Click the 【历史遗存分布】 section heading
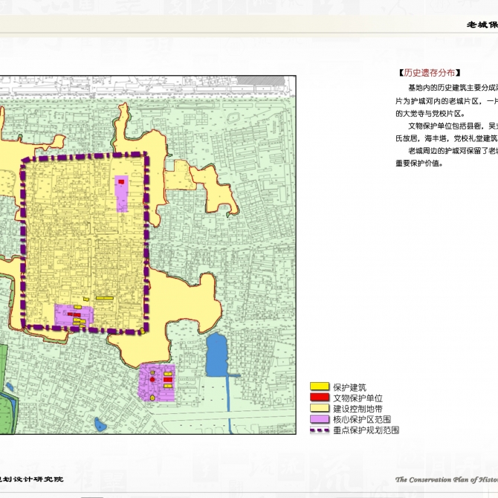 tap(430, 73)
